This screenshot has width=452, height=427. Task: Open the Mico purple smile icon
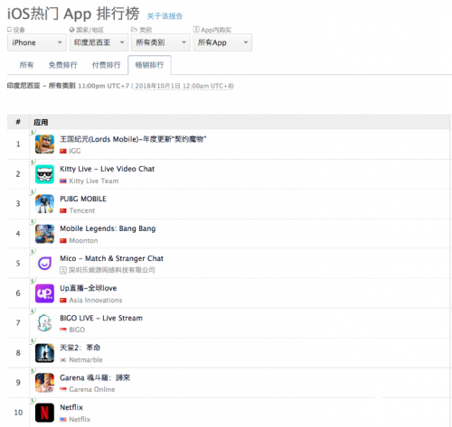tap(44, 264)
